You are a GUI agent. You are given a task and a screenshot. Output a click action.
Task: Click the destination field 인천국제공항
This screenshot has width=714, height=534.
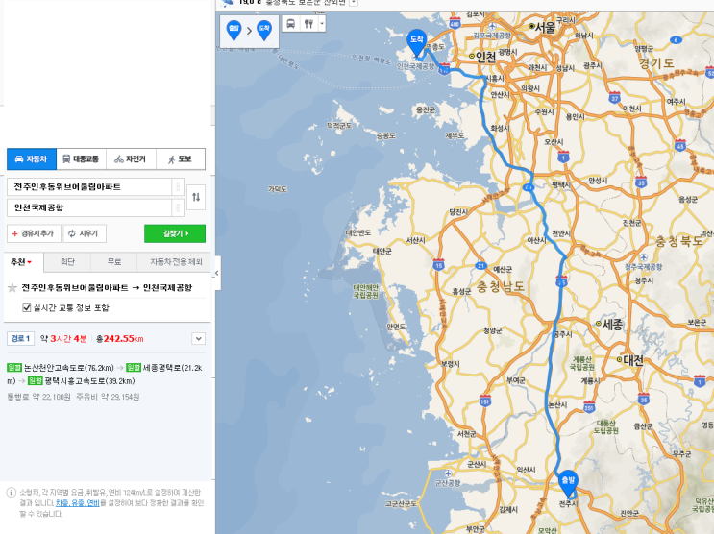pos(89,207)
